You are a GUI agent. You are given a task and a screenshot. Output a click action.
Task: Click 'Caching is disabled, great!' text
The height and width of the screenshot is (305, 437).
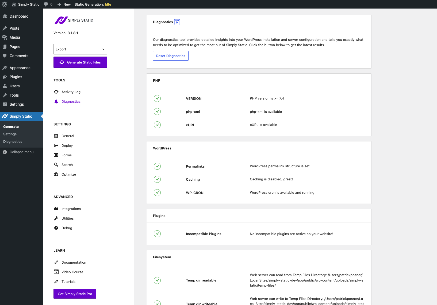point(271,179)
